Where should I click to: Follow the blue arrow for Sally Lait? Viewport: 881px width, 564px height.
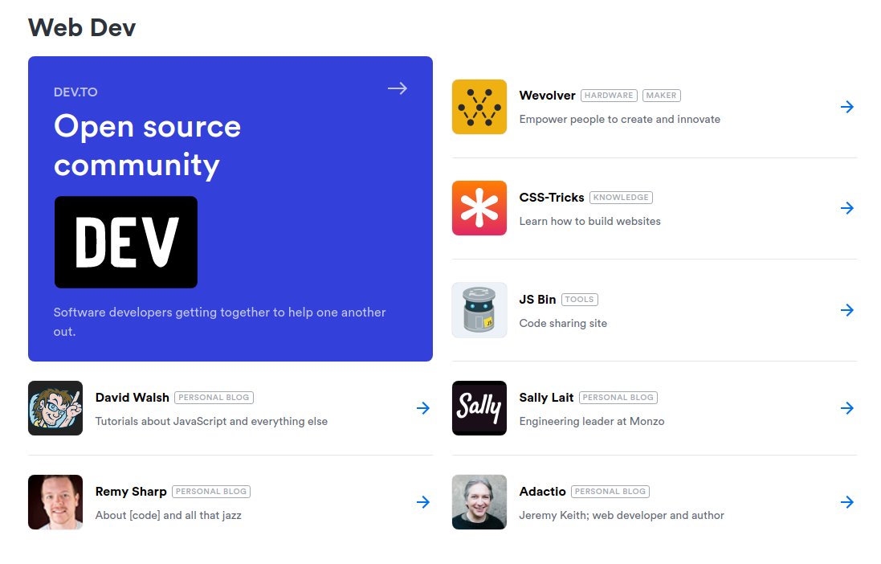point(847,408)
